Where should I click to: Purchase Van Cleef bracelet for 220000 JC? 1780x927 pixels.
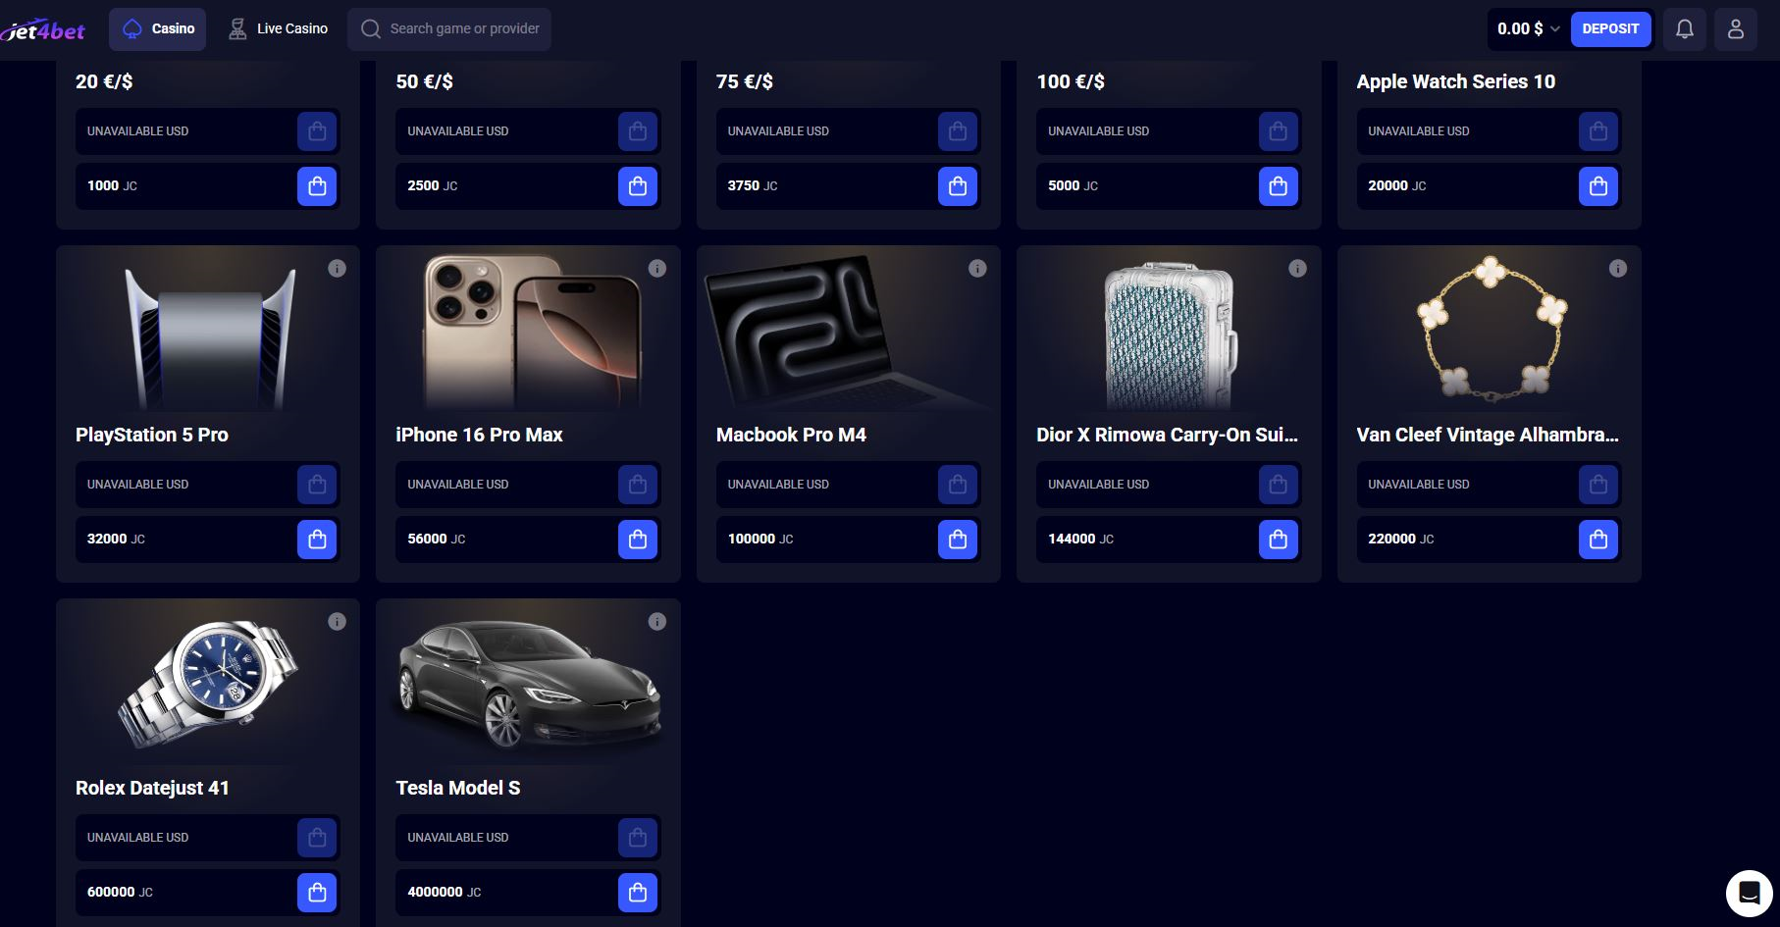coord(1597,540)
